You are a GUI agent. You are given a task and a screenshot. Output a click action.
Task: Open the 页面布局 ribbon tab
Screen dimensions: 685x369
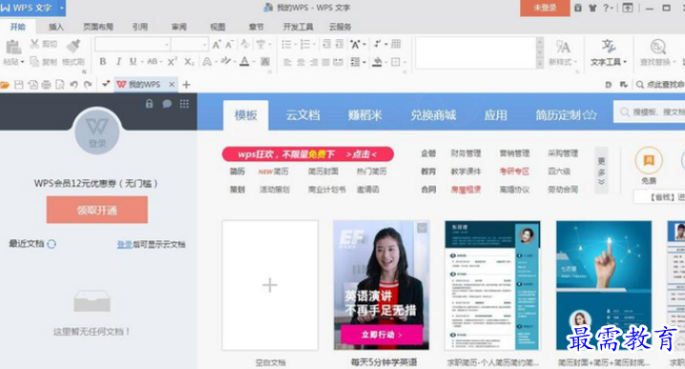tap(98, 27)
